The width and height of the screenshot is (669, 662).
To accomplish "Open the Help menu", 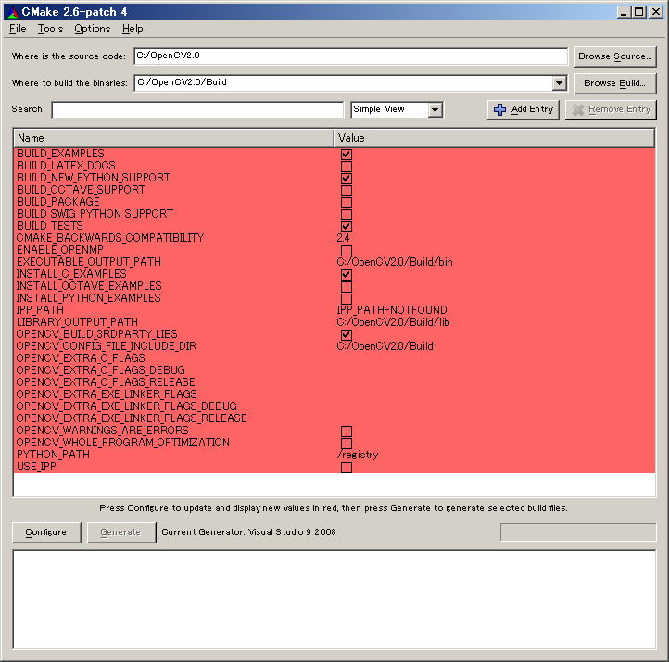I will click(133, 29).
